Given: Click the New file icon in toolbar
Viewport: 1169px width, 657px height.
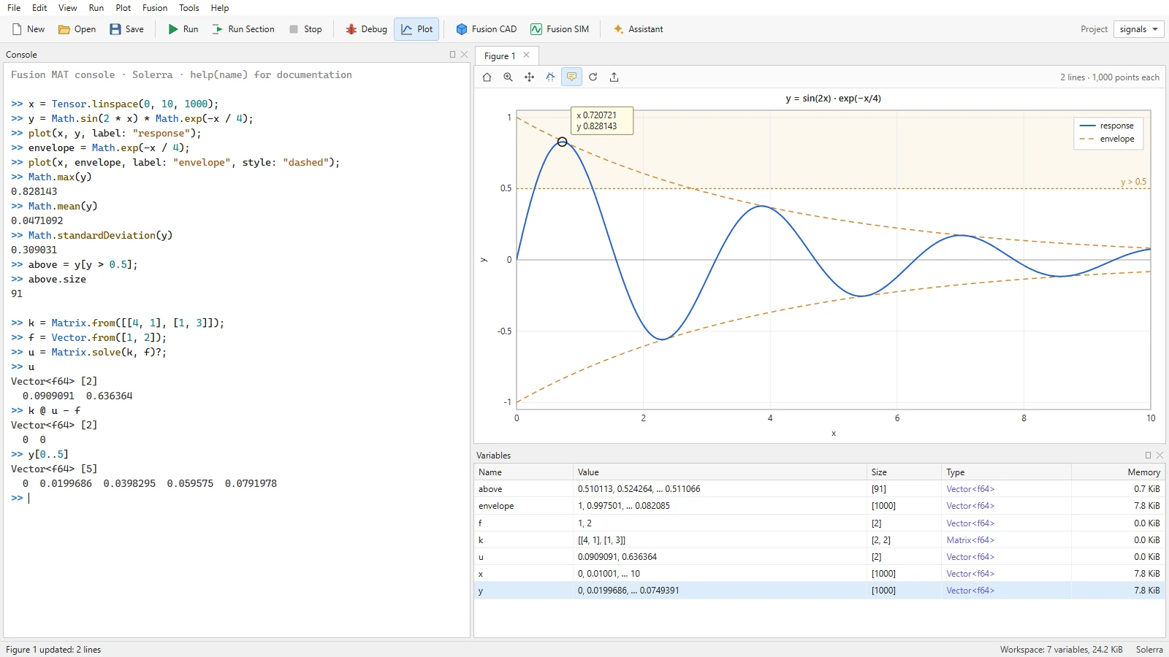Looking at the screenshot, I should pyautogui.click(x=28, y=29).
